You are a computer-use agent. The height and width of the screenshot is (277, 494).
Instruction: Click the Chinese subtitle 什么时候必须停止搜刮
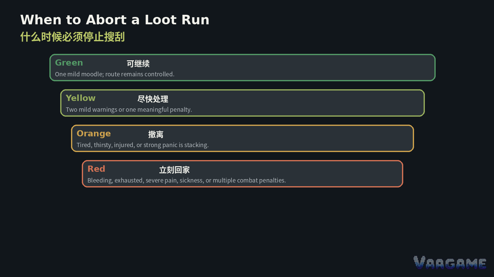point(73,37)
